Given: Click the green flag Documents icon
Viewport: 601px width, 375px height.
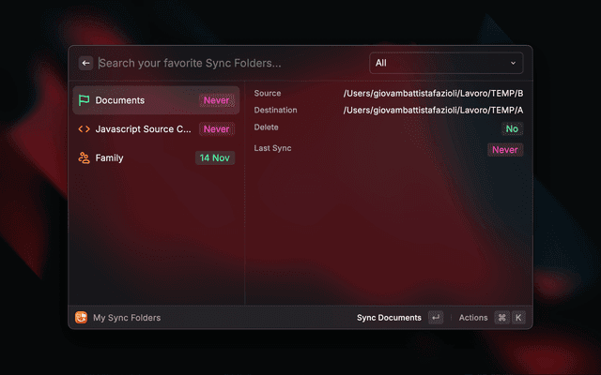Looking at the screenshot, I should point(84,100).
